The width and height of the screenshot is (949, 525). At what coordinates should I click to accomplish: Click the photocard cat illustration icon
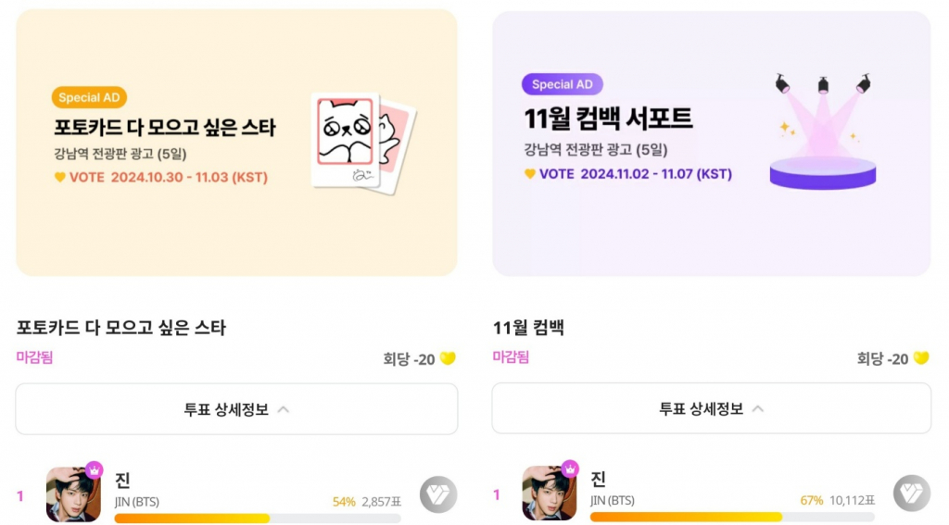pos(361,142)
